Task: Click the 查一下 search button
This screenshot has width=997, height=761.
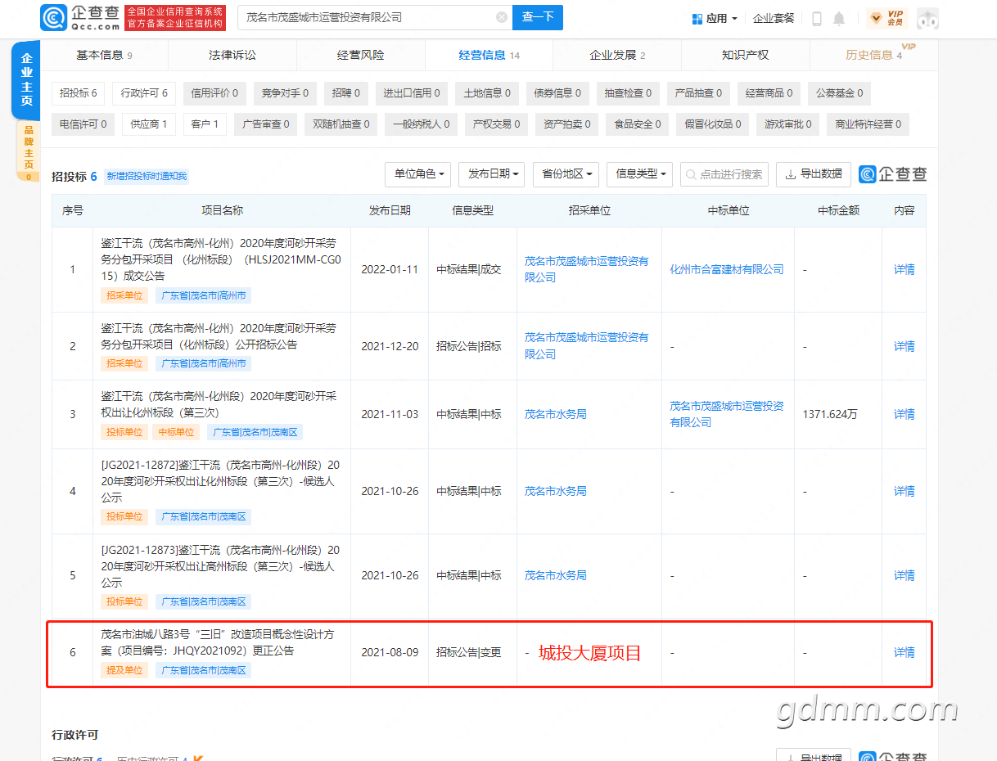Action: click(x=538, y=17)
